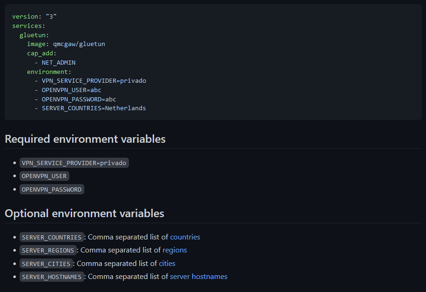426x292 pixels.
Task: Click the gluetun: service key in code
Action: pyautogui.click(x=34, y=35)
